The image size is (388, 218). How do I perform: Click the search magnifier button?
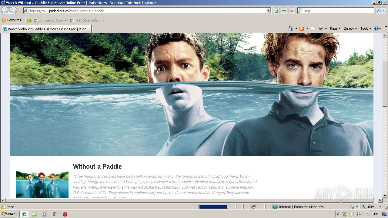click(x=379, y=11)
